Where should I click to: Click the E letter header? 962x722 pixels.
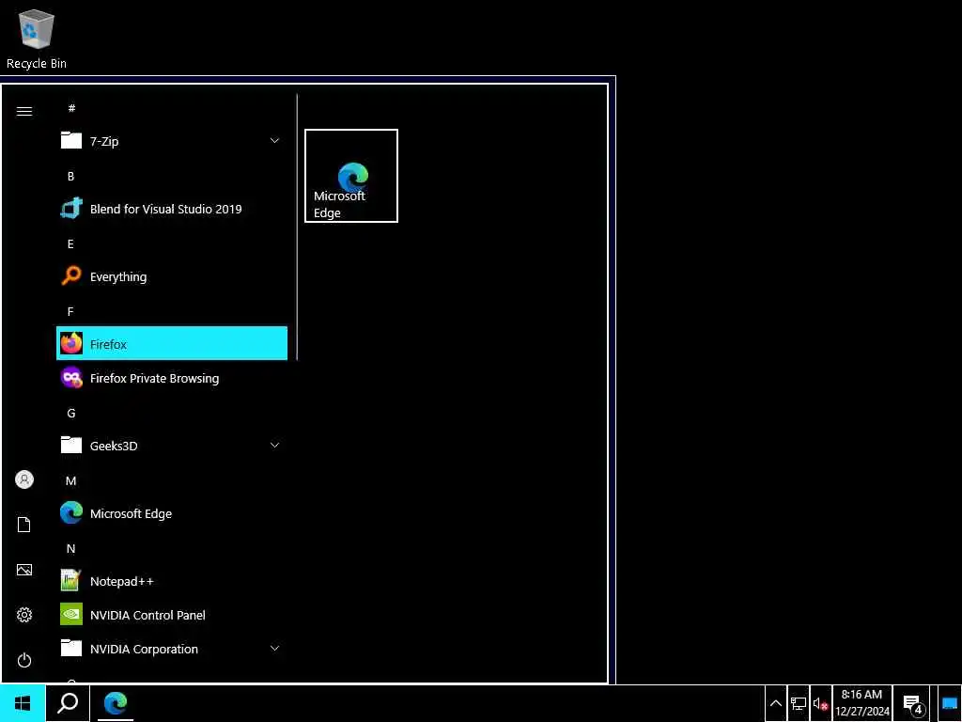[70, 243]
